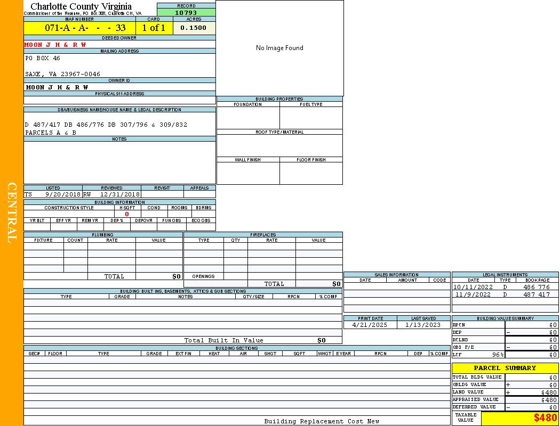Select the yellow map number 071-A-A-33 field
This screenshot has height=426, width=560.
pyautogui.click(x=79, y=28)
